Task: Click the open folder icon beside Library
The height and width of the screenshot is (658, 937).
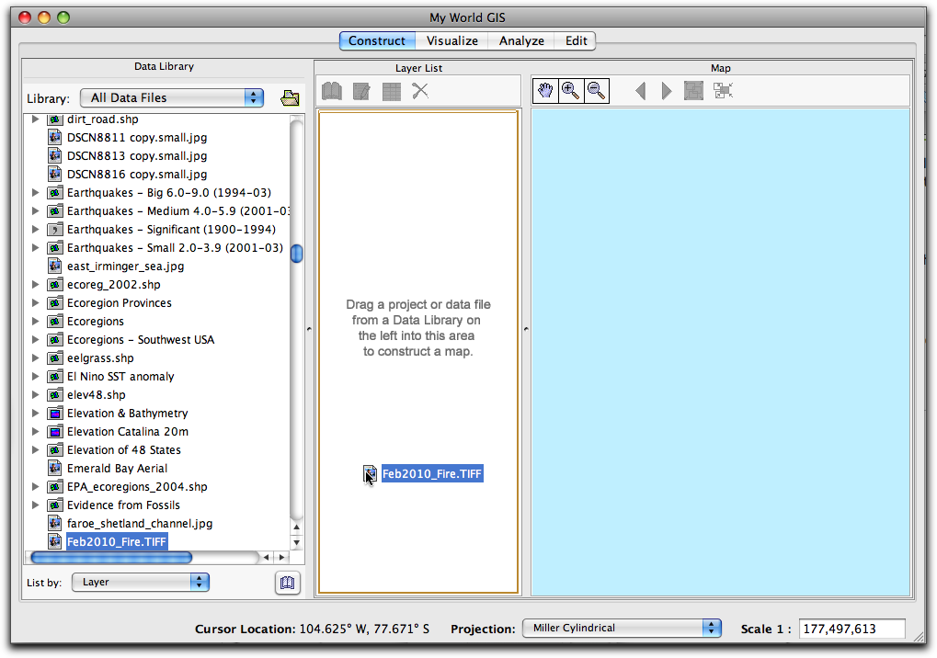Action: (290, 98)
